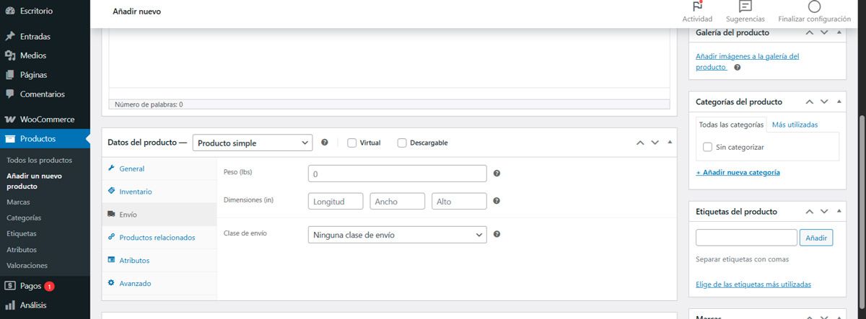Click the Páginas pages icon
Viewport: 866px width, 319px height.
coord(10,74)
